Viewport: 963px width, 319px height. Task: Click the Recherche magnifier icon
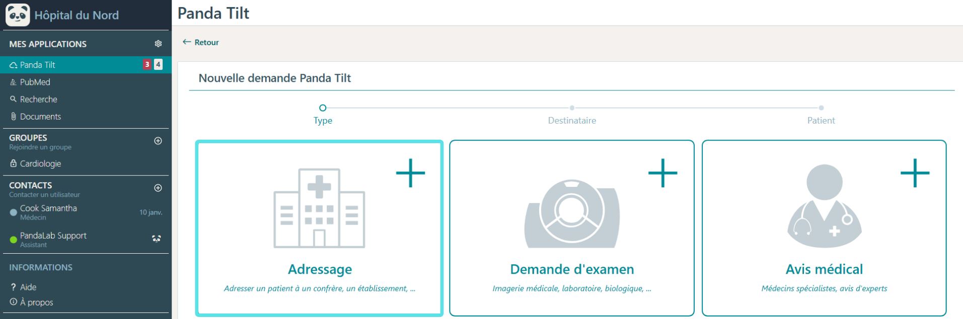tap(14, 99)
